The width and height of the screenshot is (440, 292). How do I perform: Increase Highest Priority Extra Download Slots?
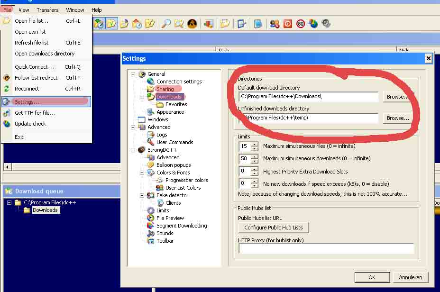(x=254, y=169)
